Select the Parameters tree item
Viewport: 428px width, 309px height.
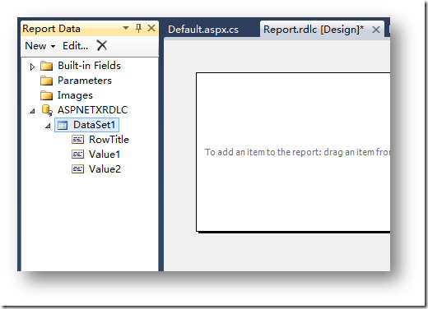click(85, 81)
